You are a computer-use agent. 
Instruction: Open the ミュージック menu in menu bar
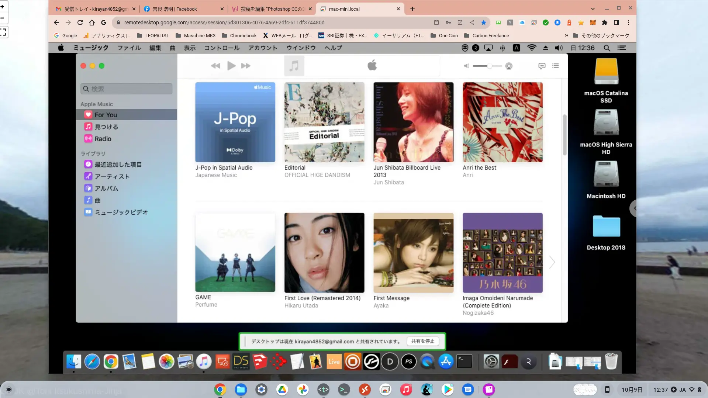(x=91, y=48)
